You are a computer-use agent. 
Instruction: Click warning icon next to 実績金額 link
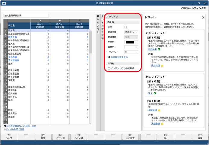(x=162, y=124)
